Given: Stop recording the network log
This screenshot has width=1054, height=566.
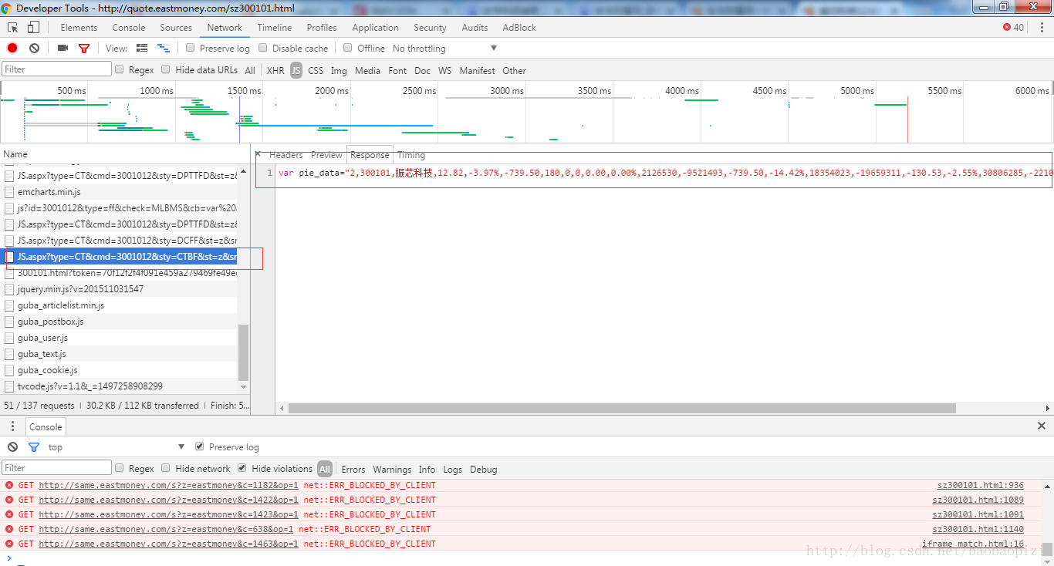Looking at the screenshot, I should 12,48.
